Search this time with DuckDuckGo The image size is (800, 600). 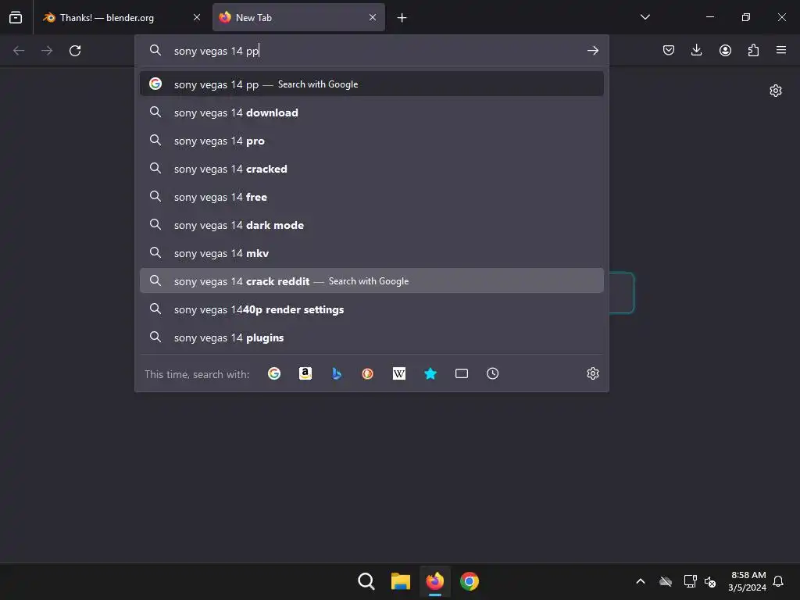(x=367, y=373)
